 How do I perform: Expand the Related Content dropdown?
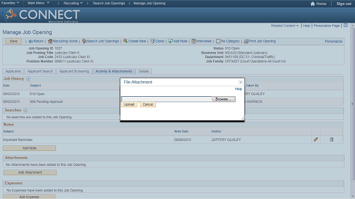coord(285,26)
